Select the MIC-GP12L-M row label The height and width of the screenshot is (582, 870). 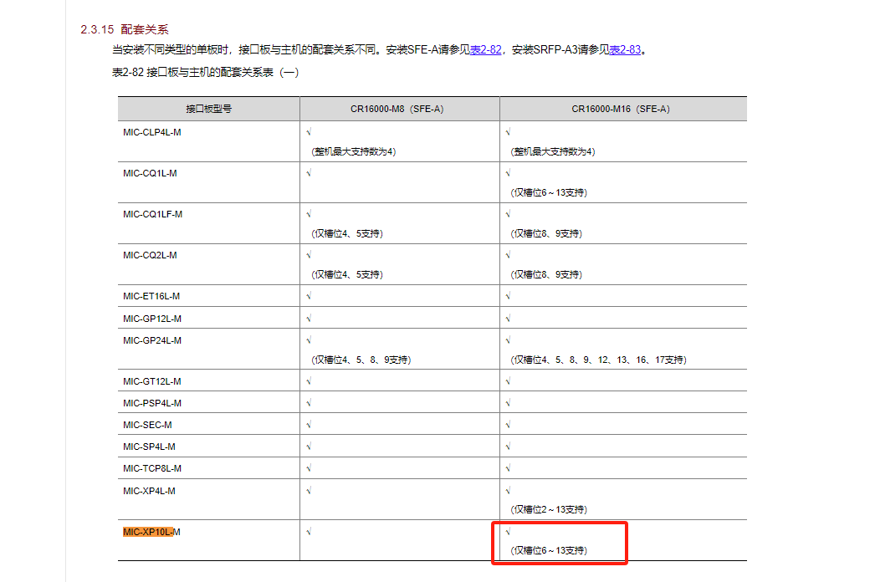point(152,319)
